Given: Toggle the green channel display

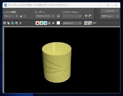Looking at the screenshot, I should tap(42, 23).
